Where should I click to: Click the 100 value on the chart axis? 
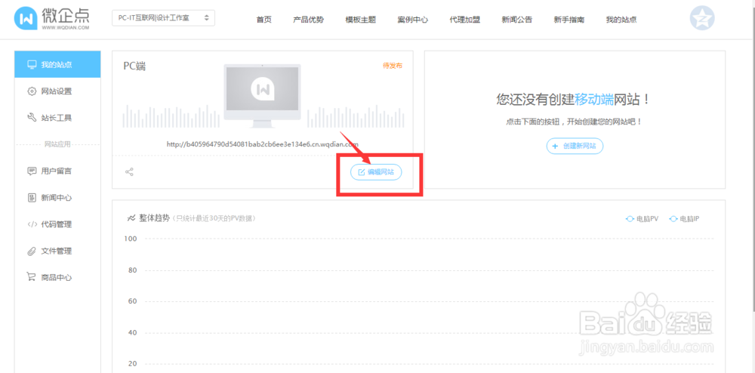tap(131, 239)
